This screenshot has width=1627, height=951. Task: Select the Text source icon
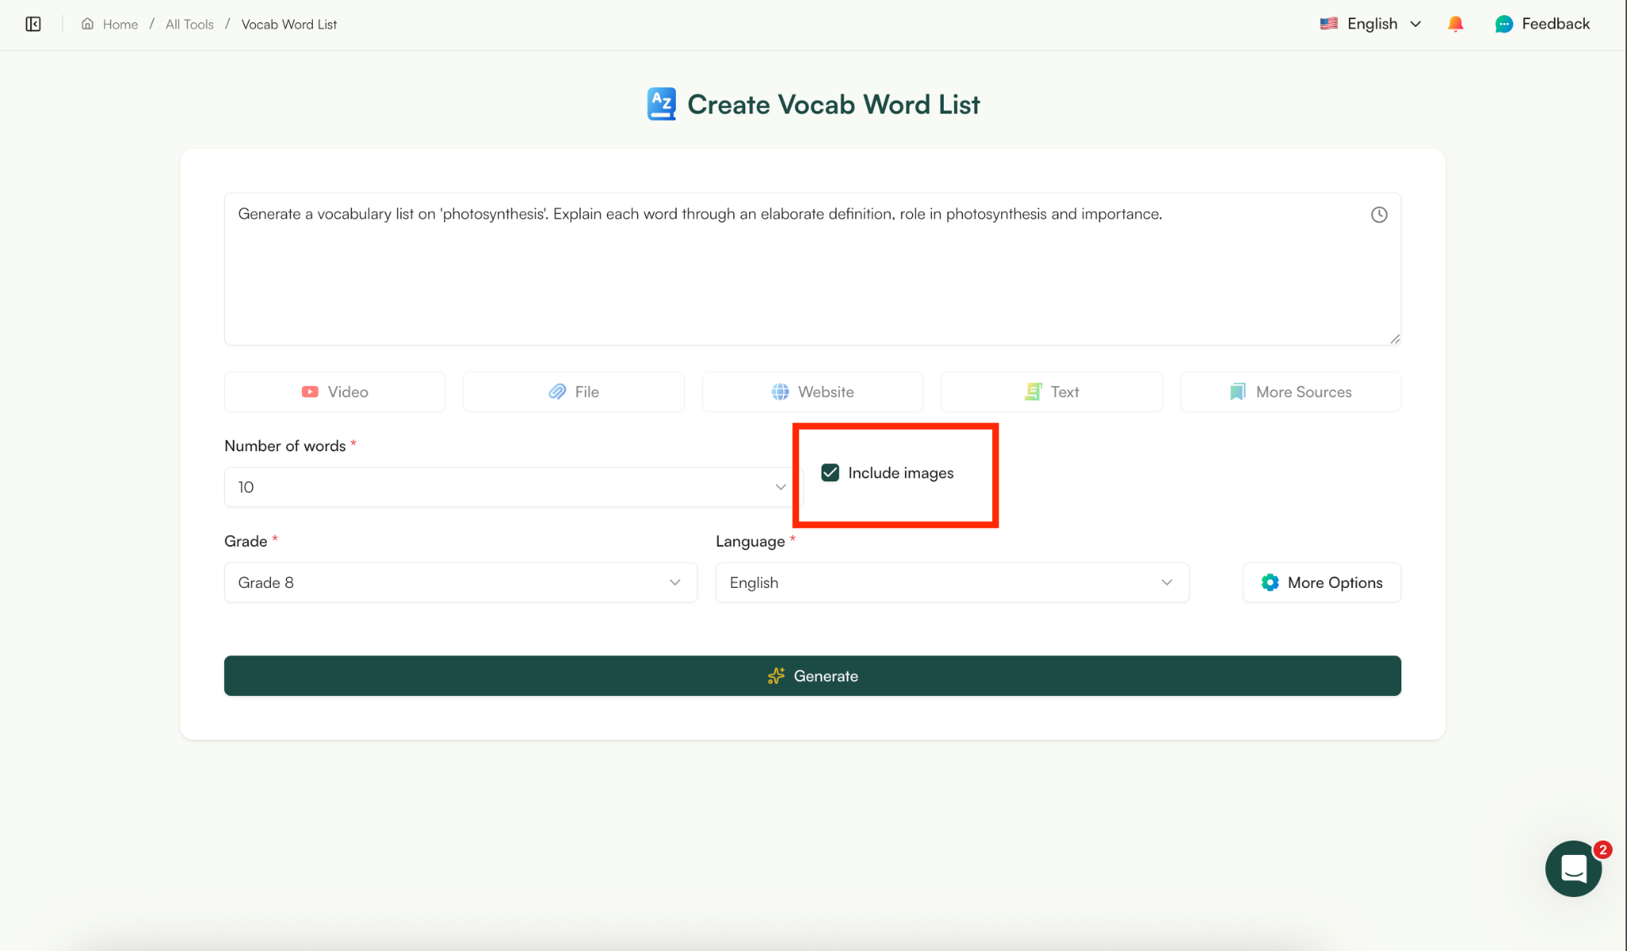point(1033,391)
